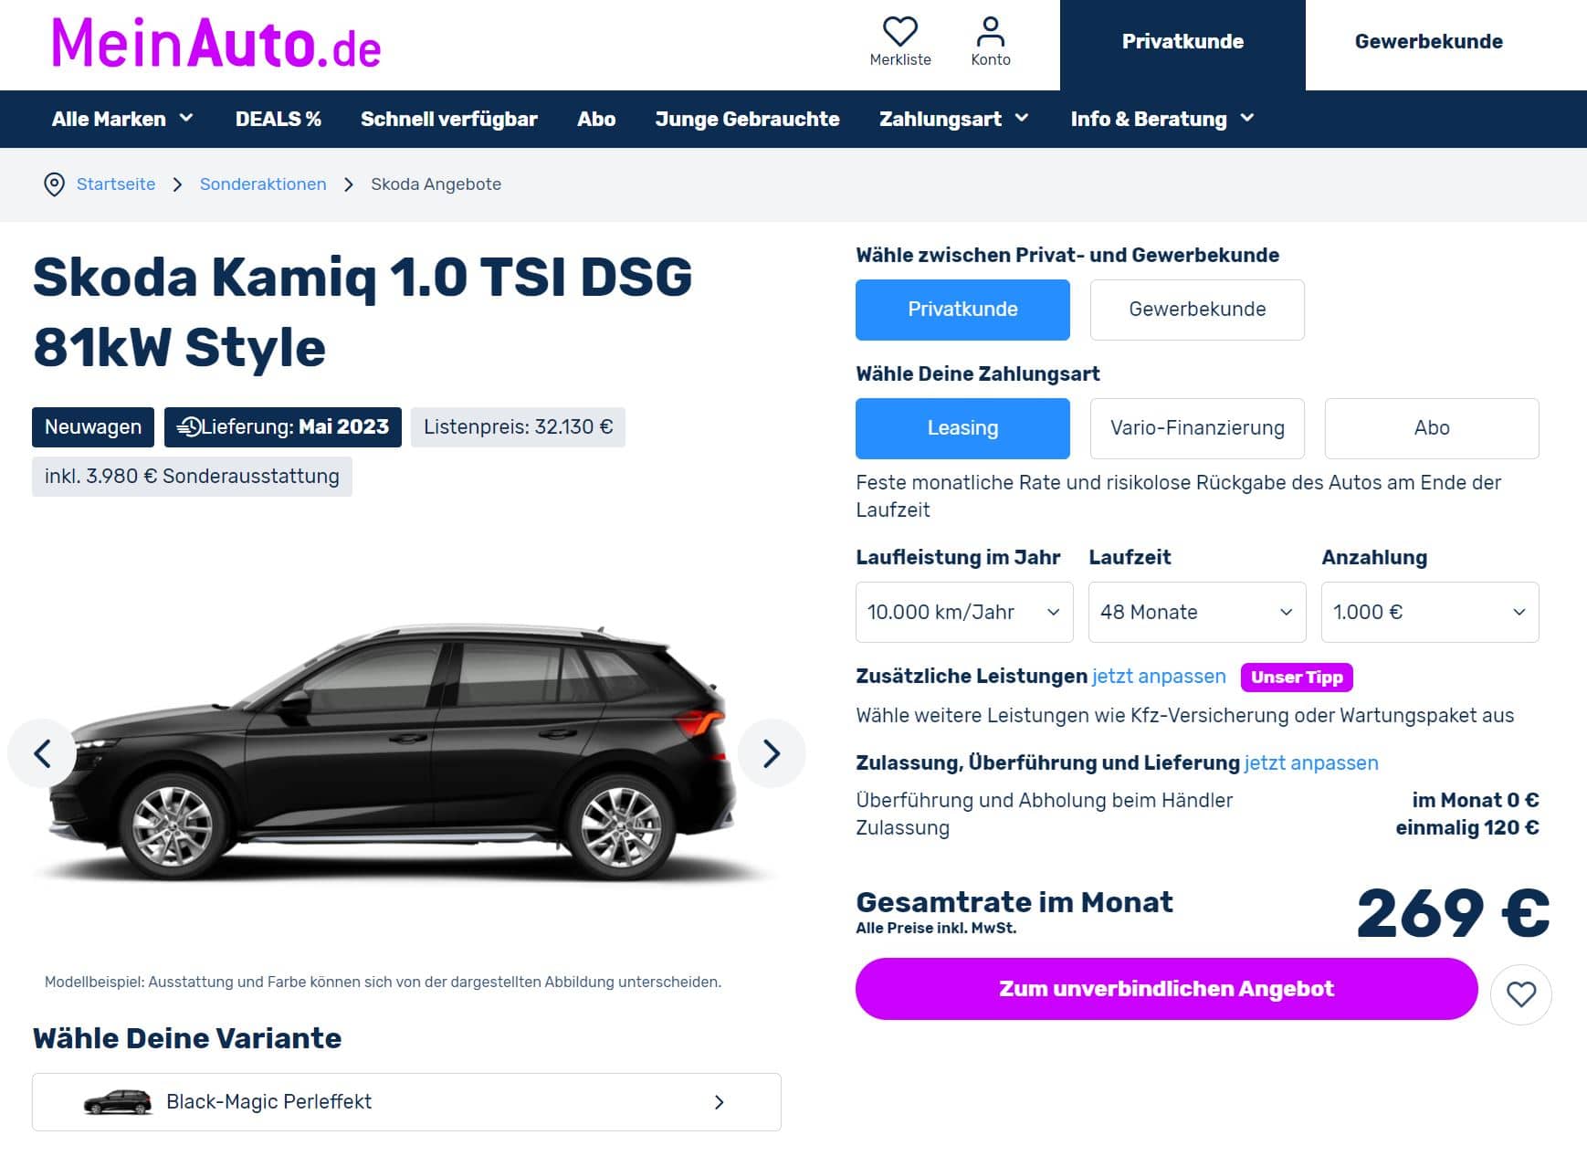Select the Privatkunde customer option
This screenshot has height=1156, width=1587.
click(x=962, y=310)
